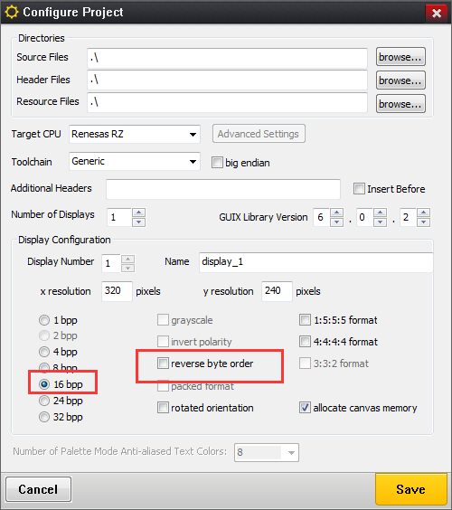
Task: Increase Number of Displays with up arrow
Action: pos(139,212)
